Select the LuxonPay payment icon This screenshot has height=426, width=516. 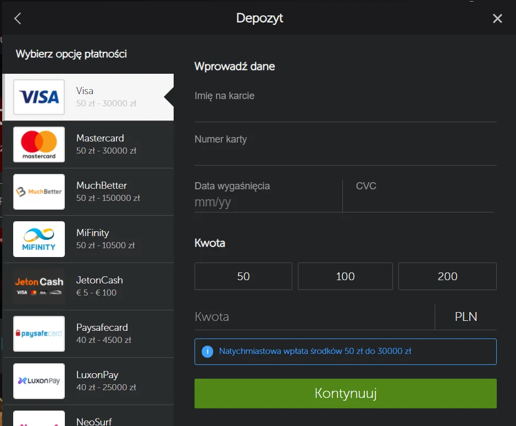38,381
